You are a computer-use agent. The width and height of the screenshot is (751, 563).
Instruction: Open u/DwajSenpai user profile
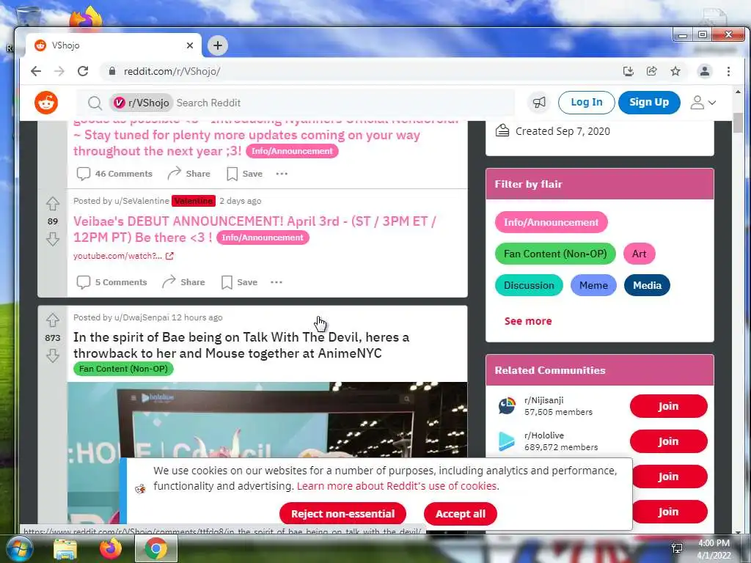click(142, 317)
